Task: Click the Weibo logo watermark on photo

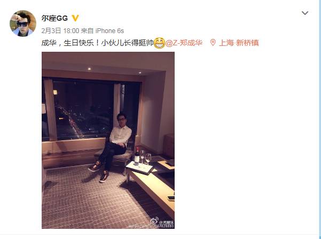Action: point(154,221)
